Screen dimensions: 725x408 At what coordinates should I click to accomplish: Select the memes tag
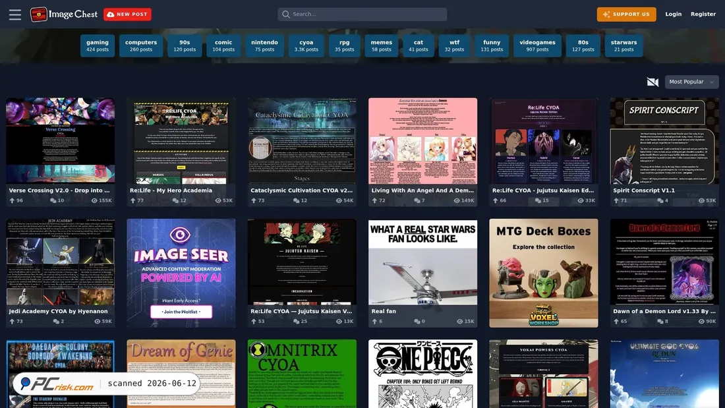tap(382, 45)
